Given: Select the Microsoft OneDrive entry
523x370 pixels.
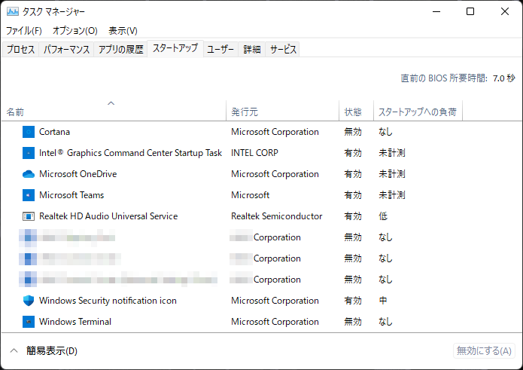Looking at the screenshot, I should pos(78,174).
